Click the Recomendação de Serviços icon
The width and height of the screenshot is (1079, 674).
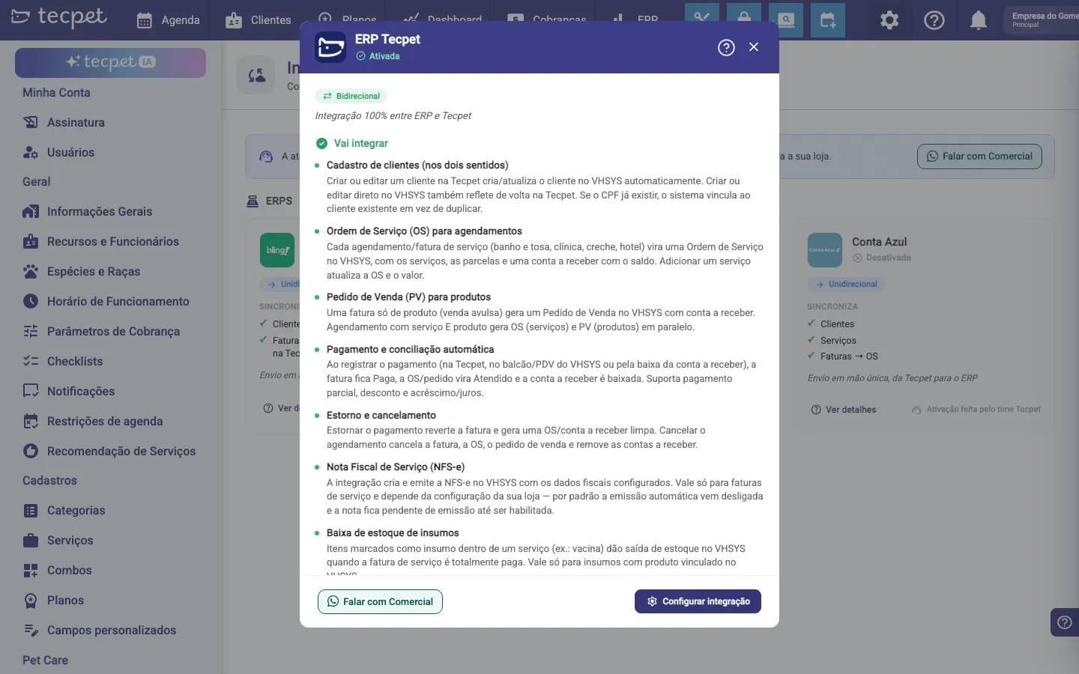[31, 452]
